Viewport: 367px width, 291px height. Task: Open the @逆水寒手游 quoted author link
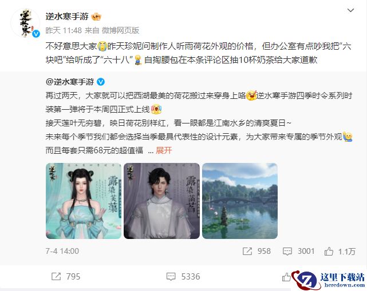[70, 82]
